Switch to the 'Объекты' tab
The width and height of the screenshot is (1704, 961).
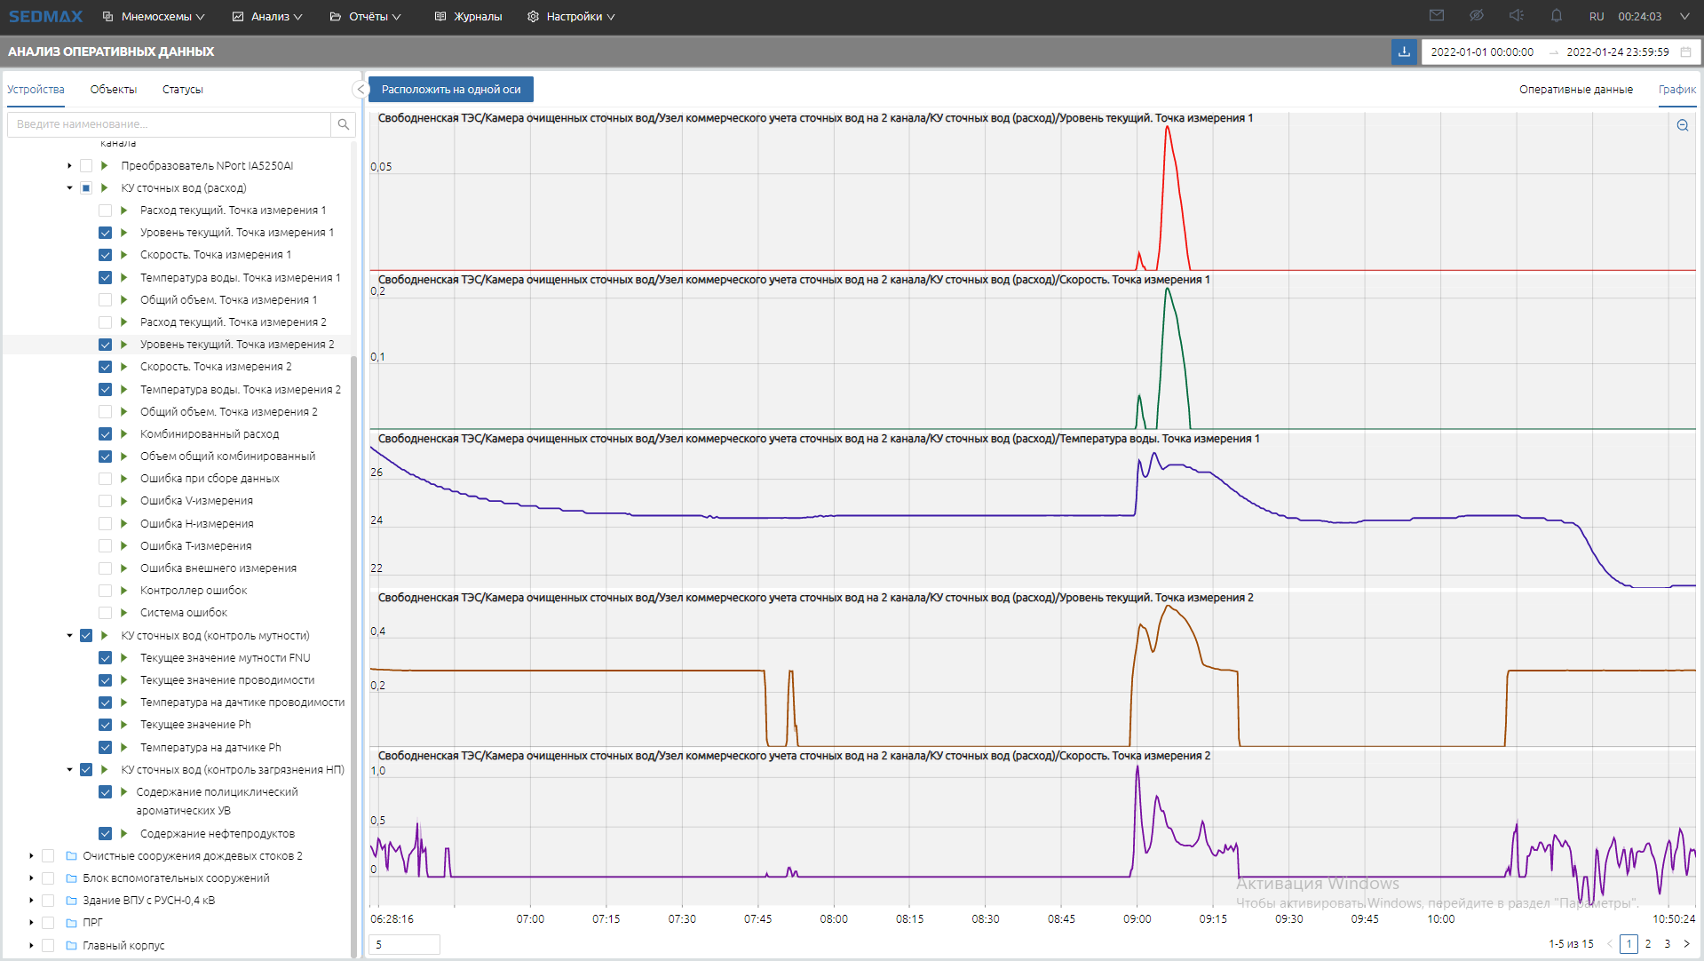point(113,90)
